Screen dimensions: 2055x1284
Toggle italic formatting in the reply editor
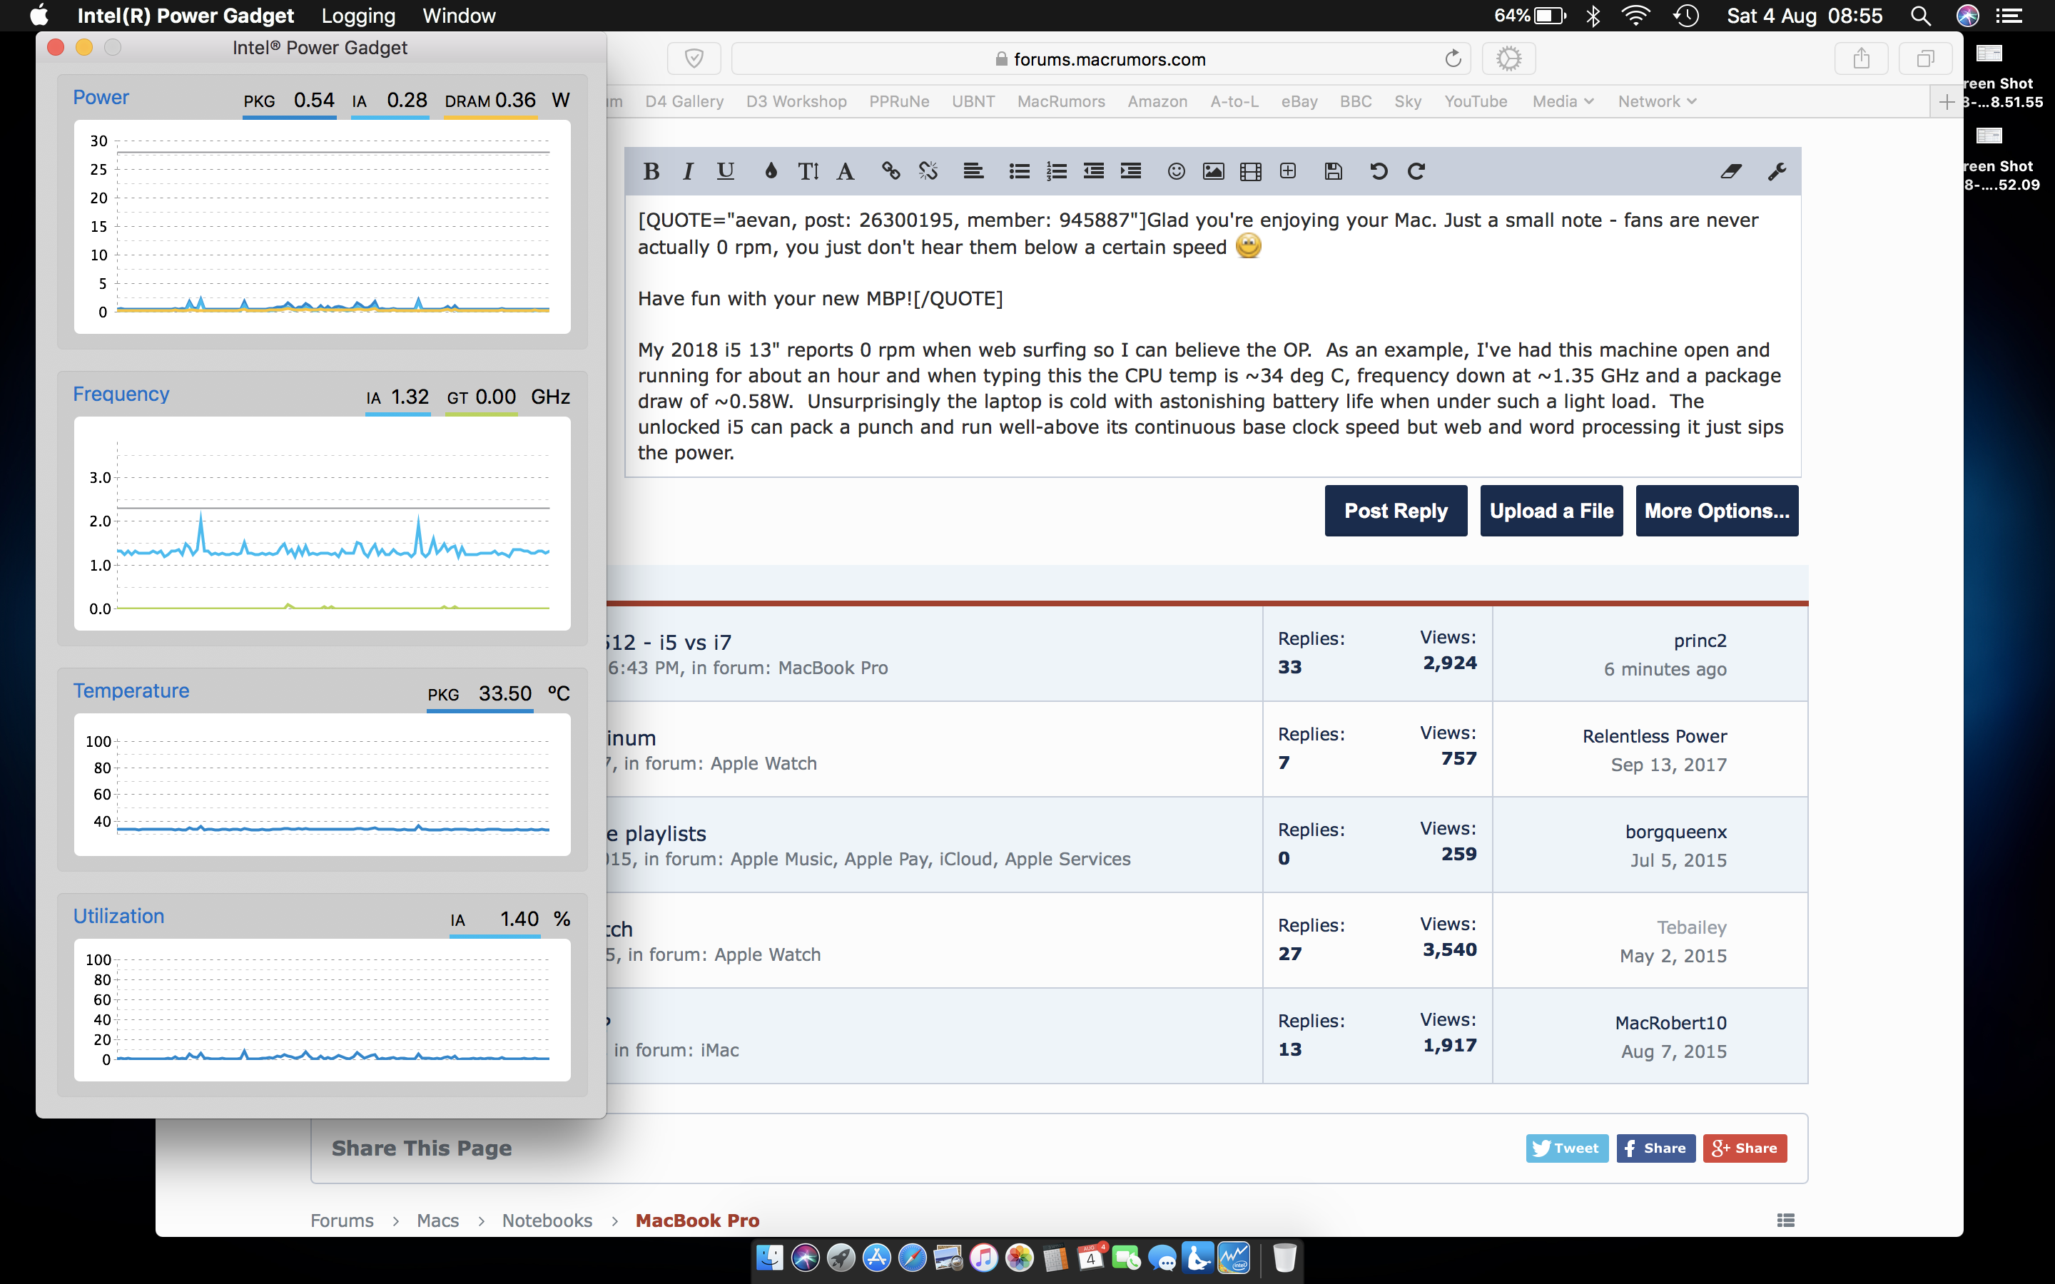[688, 171]
